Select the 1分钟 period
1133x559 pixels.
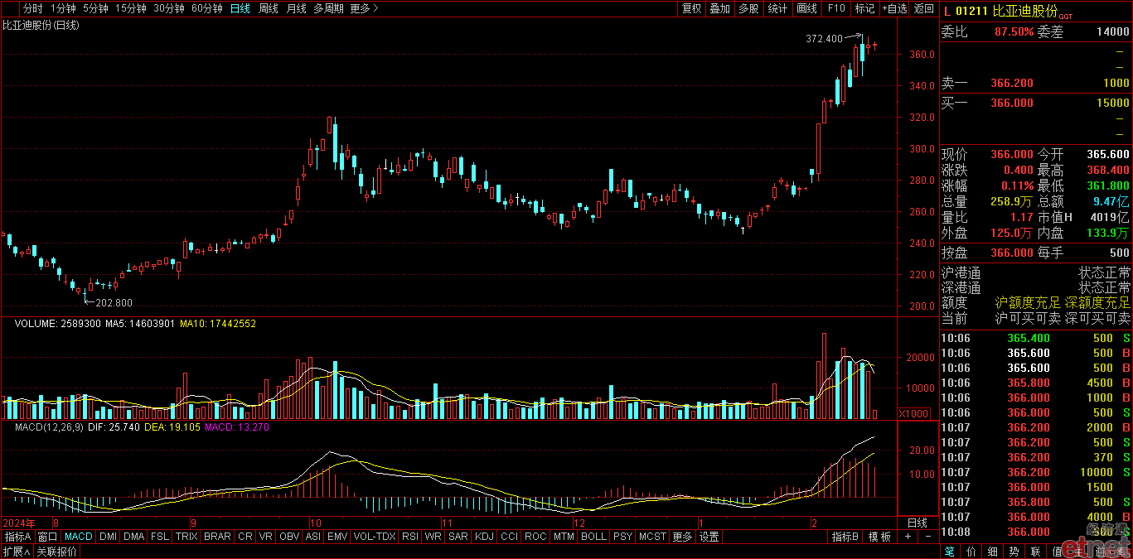(x=63, y=8)
